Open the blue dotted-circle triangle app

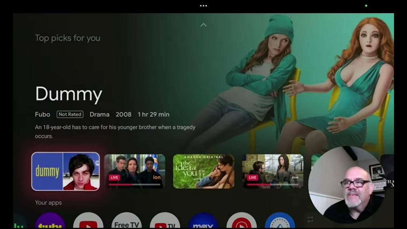280,221
